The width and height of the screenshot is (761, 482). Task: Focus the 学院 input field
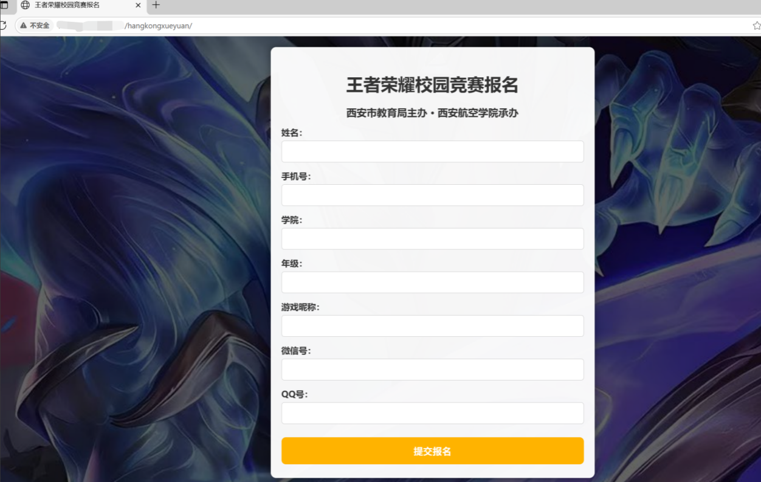pos(432,239)
